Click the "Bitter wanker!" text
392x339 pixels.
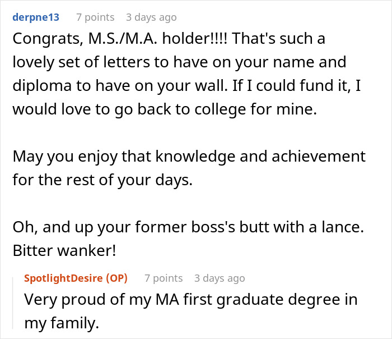pyautogui.click(x=64, y=250)
